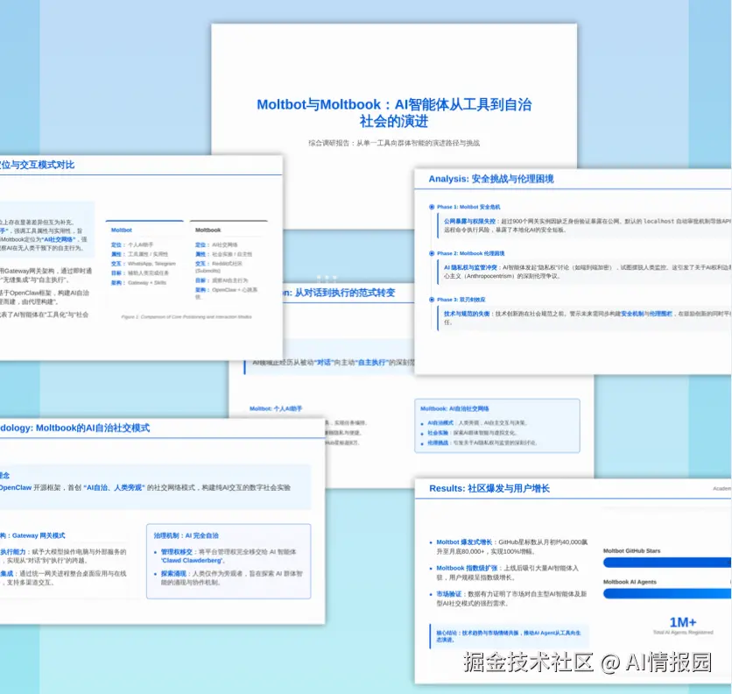Select Phase 1: Moltbot 安全危机
Image resolution: width=732 pixels, height=694 pixels.
[x=468, y=207]
